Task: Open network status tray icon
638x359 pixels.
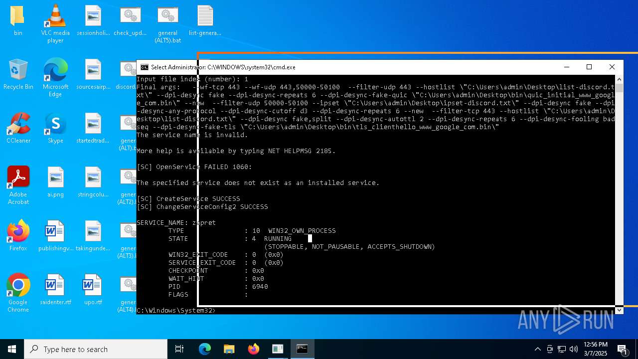Action: pos(562,349)
